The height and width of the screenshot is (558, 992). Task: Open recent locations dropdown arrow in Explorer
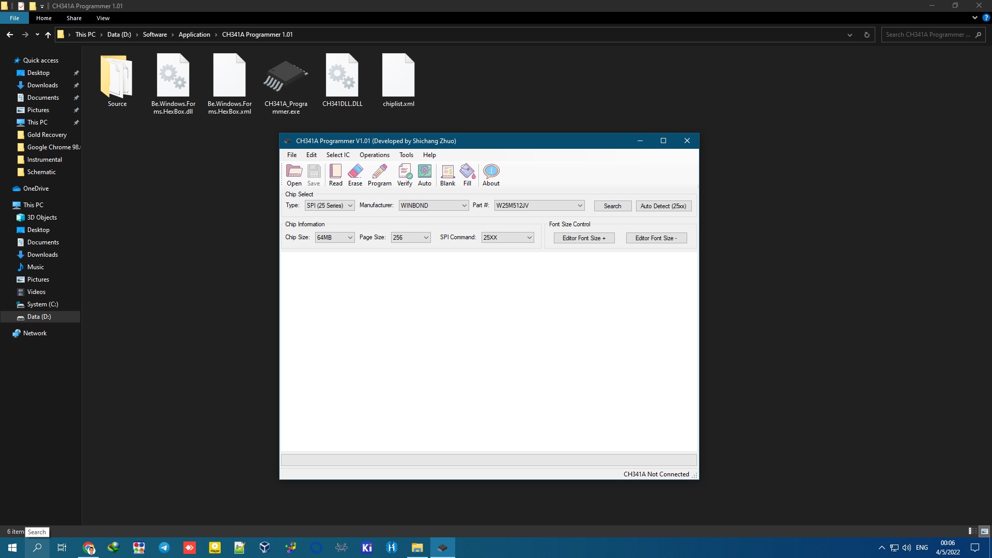[x=37, y=35]
